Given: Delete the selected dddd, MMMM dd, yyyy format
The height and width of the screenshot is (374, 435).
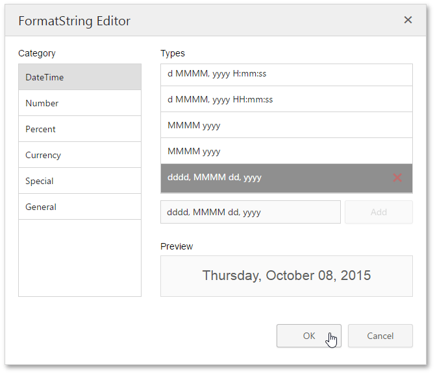Looking at the screenshot, I should (397, 178).
